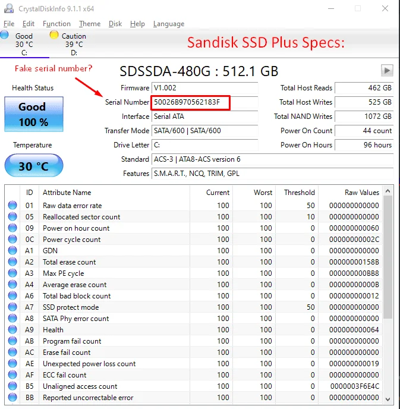Close the CrystalDiskInfo window

click(x=385, y=8)
